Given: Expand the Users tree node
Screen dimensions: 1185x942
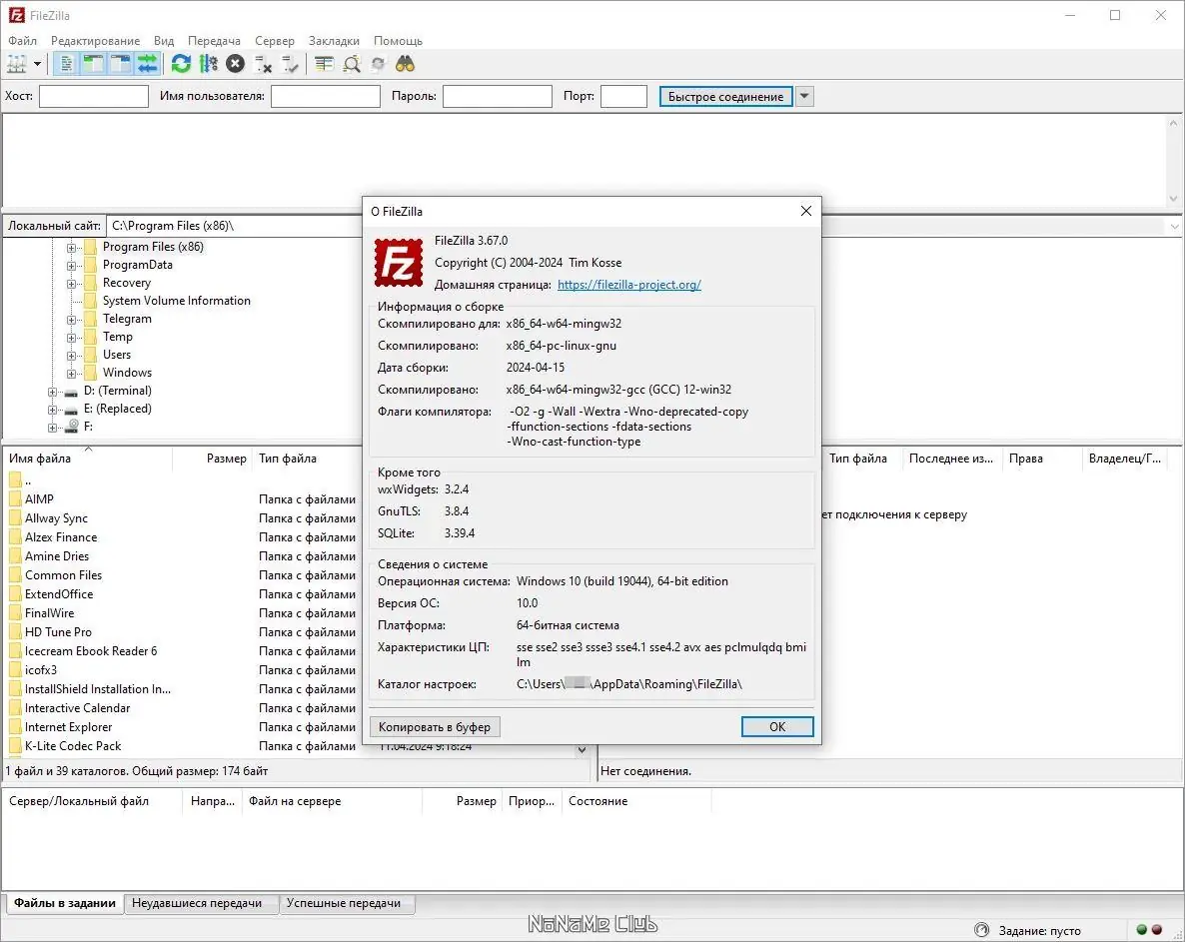Looking at the screenshot, I should coord(71,356).
